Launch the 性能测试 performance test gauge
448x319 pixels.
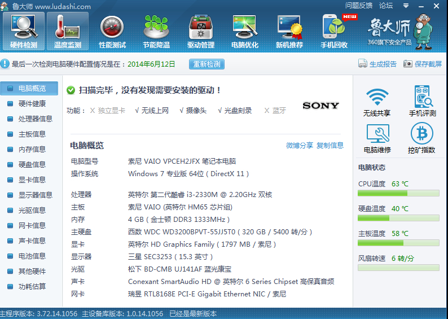tap(112, 31)
